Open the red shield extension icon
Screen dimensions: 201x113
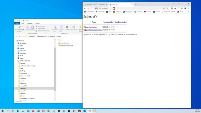[x=172, y=8]
